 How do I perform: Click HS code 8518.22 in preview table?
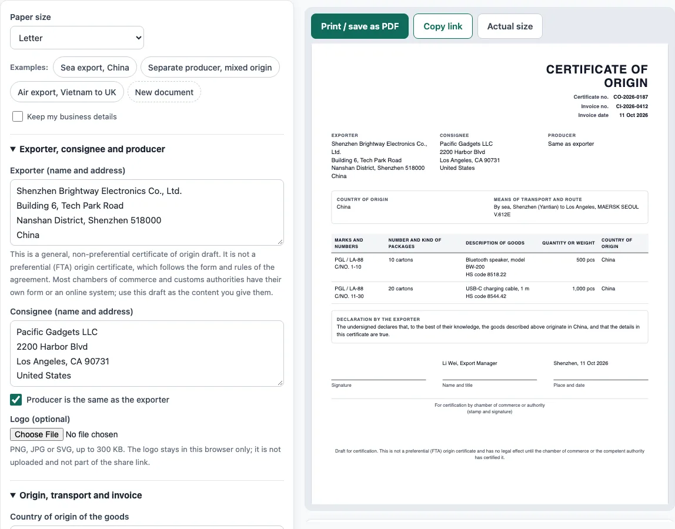click(x=486, y=274)
